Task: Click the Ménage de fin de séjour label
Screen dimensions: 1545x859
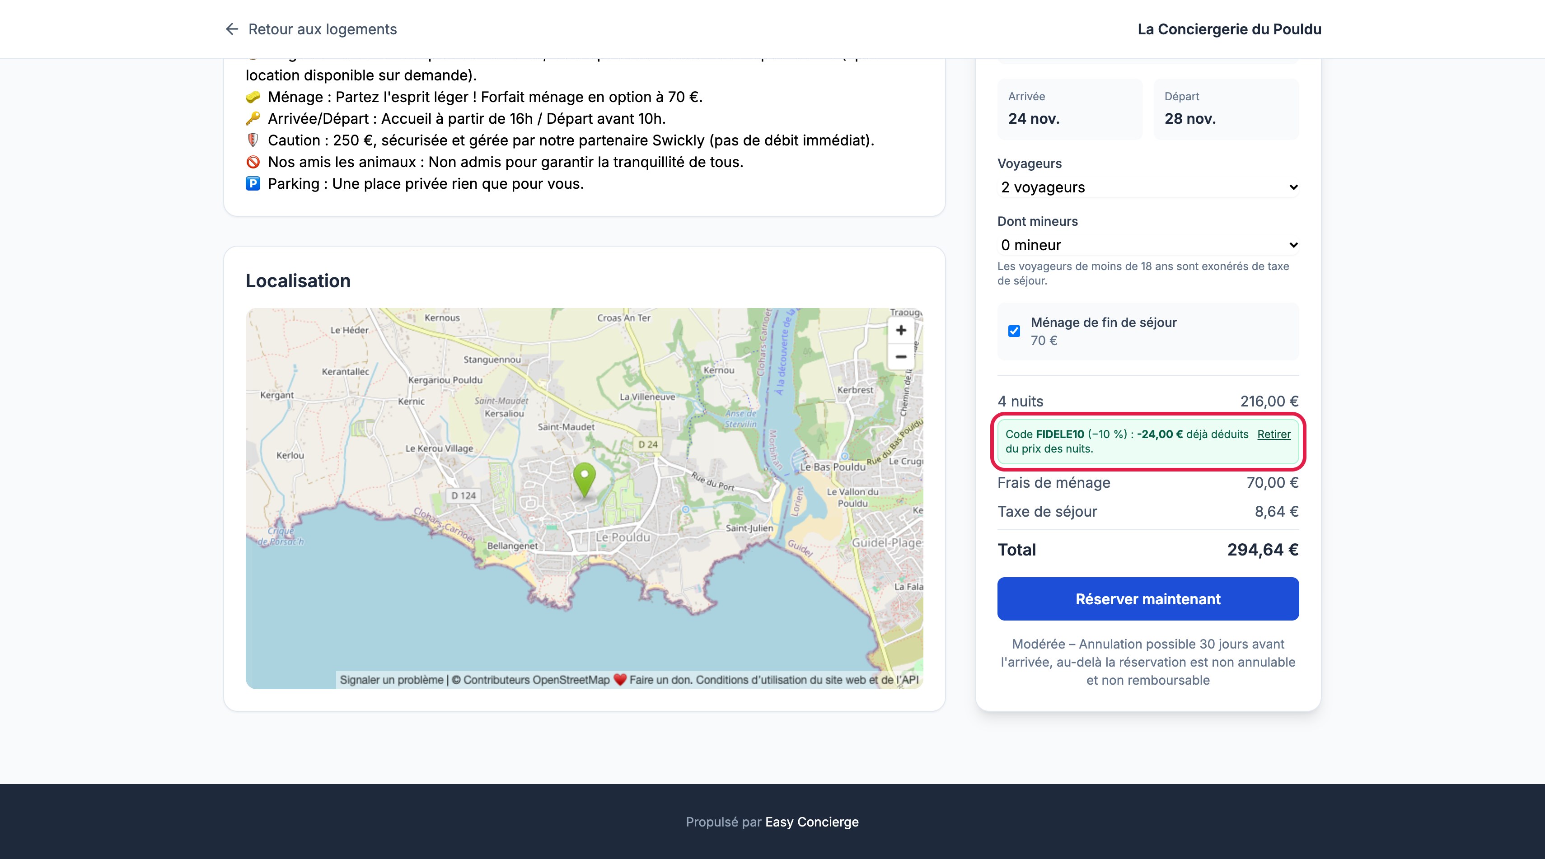Action: pyautogui.click(x=1104, y=322)
